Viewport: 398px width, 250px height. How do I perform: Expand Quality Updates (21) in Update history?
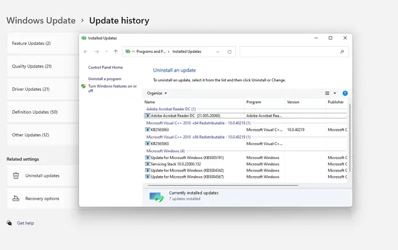(43, 66)
